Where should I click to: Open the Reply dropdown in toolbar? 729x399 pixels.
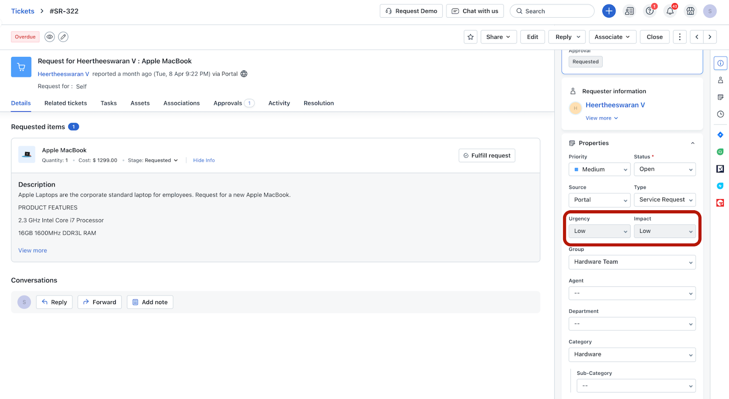567,37
